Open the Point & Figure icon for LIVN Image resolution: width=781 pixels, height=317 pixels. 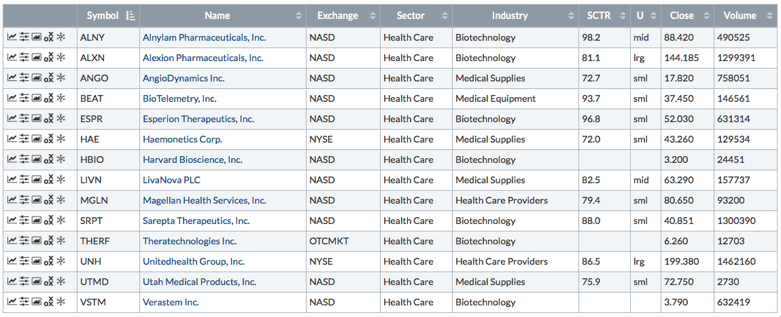pyautogui.click(x=48, y=181)
